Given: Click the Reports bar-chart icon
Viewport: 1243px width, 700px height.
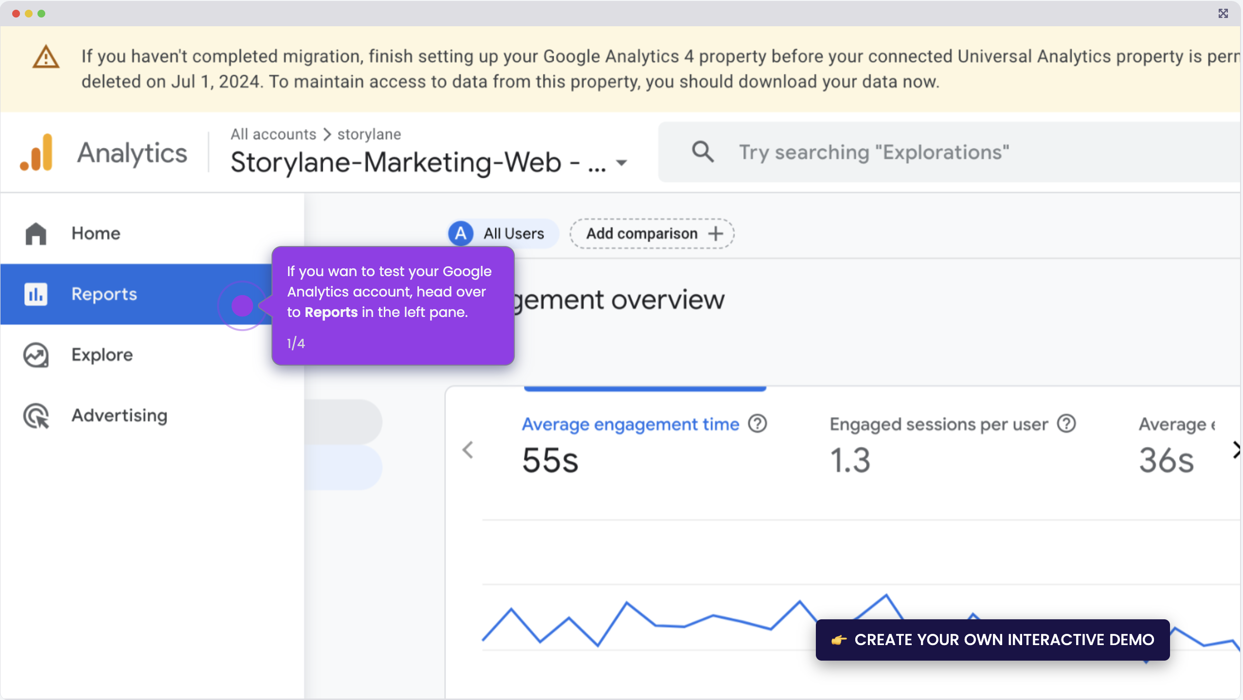Looking at the screenshot, I should pyautogui.click(x=36, y=294).
